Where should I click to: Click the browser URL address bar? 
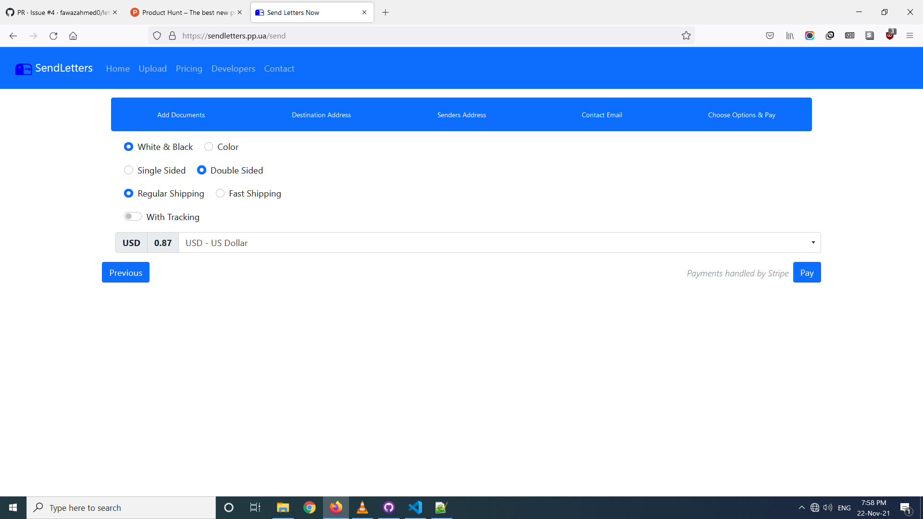pyautogui.click(x=423, y=36)
